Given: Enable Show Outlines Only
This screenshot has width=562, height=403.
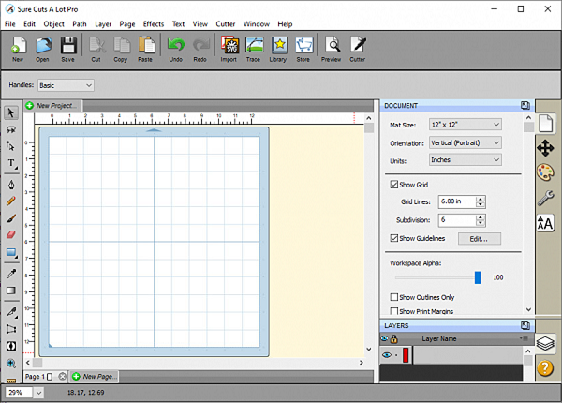Looking at the screenshot, I should point(394,297).
